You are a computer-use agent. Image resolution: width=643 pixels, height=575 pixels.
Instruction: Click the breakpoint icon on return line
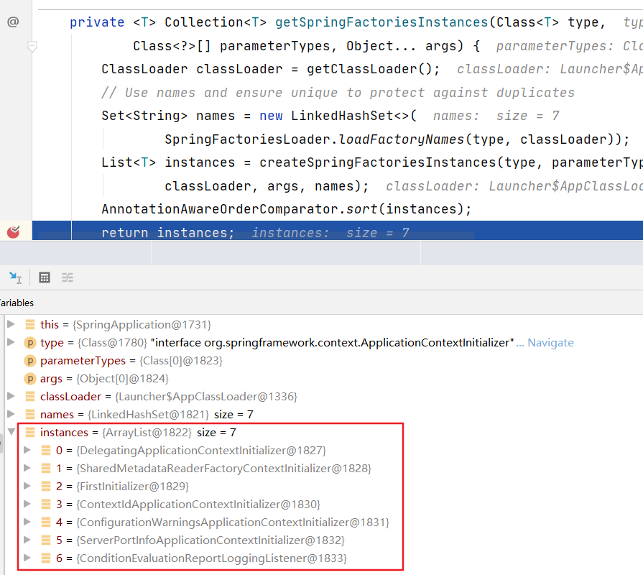pos(13,231)
